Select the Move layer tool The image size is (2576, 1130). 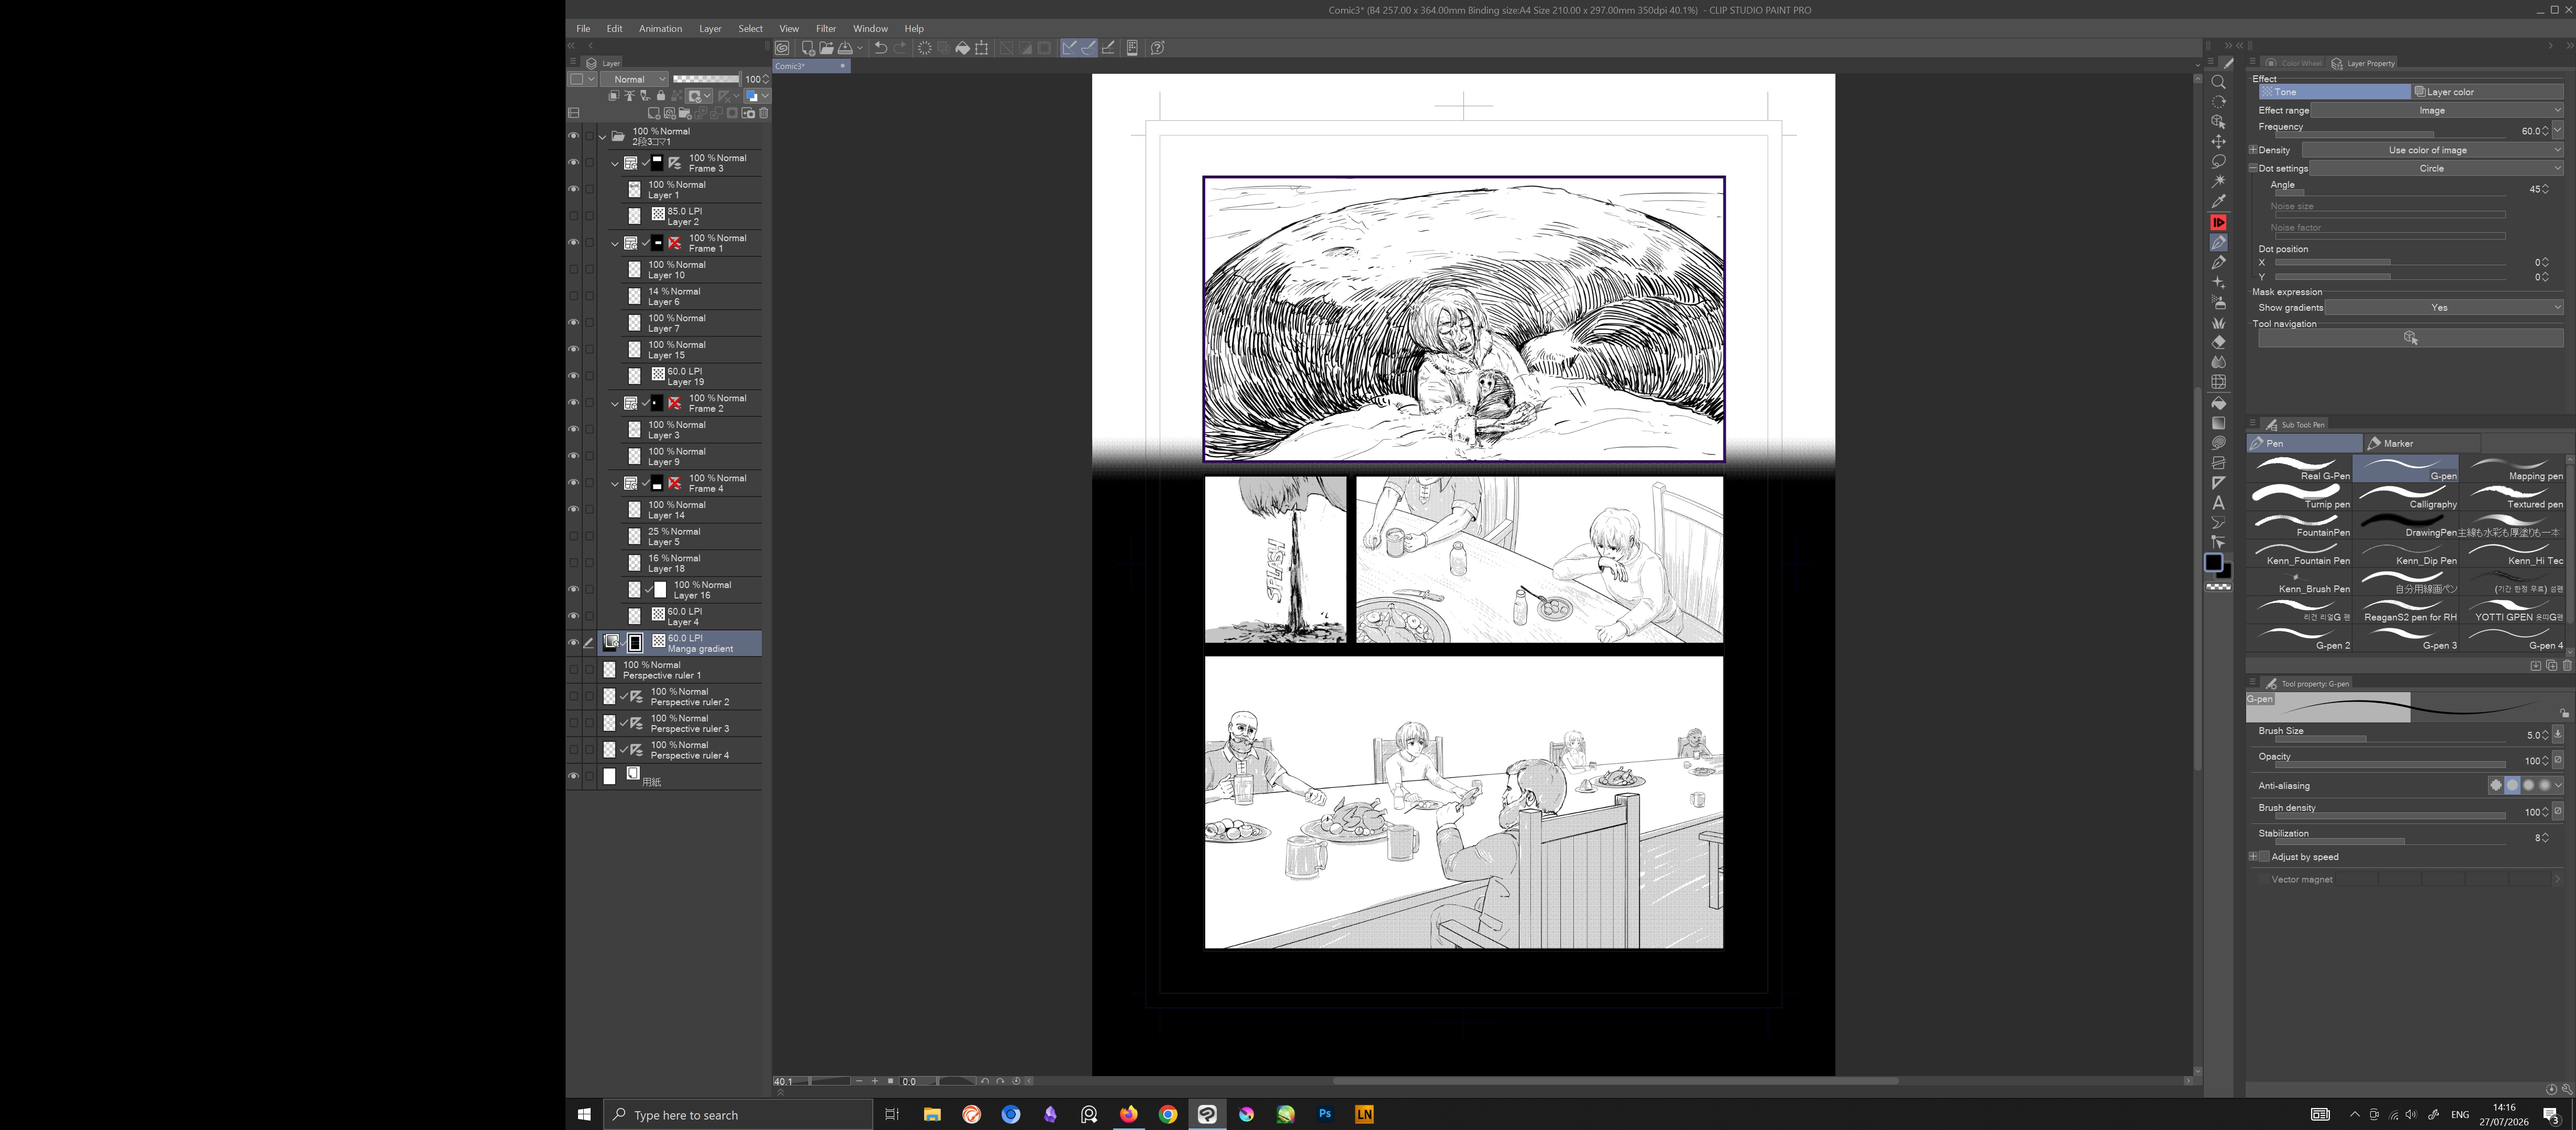2218,142
